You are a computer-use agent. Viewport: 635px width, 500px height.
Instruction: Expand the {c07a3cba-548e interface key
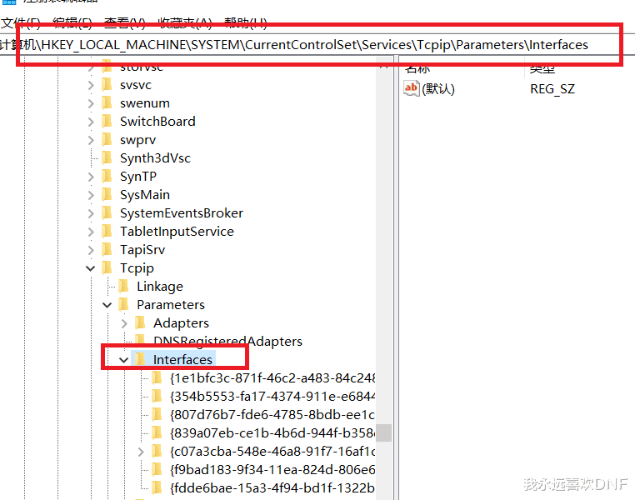[x=141, y=452]
